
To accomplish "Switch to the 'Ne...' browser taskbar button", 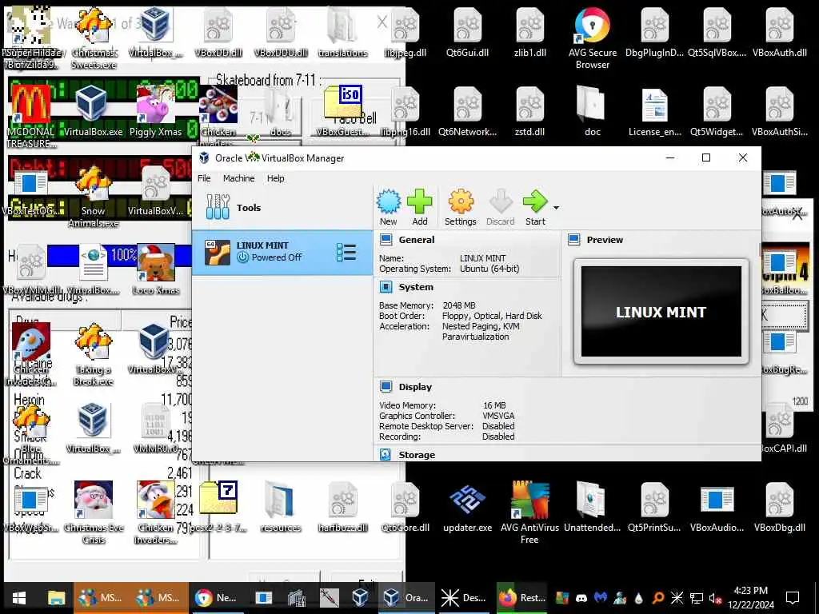I will 216,598.
